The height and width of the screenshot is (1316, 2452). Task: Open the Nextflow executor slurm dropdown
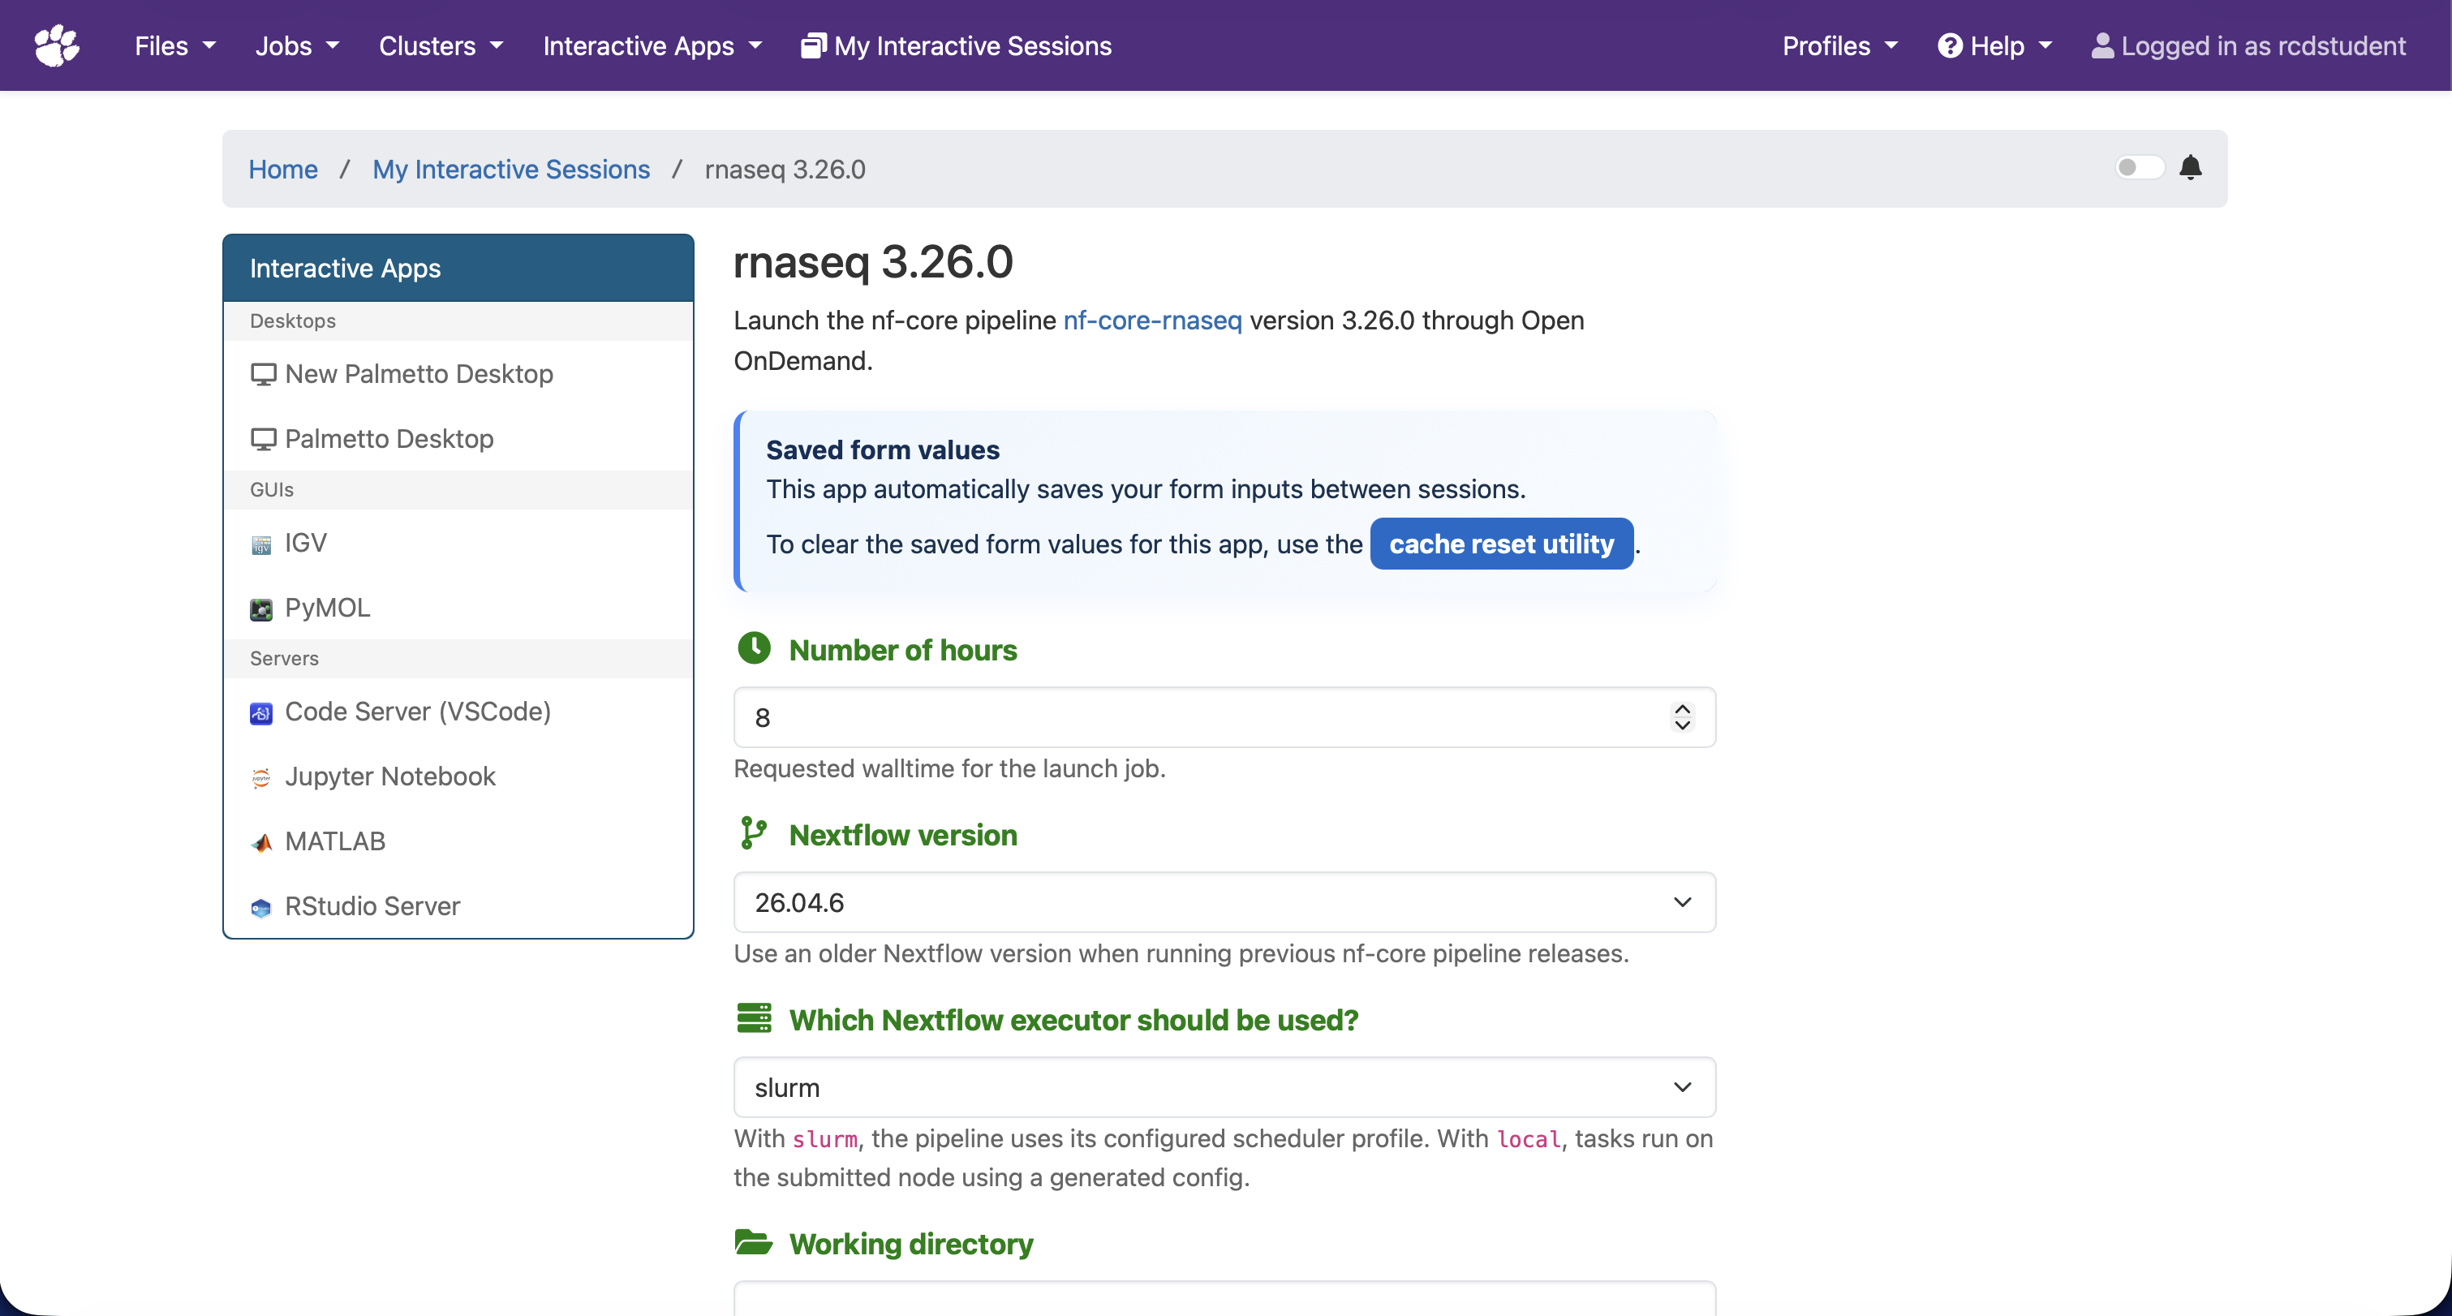tap(1224, 1086)
